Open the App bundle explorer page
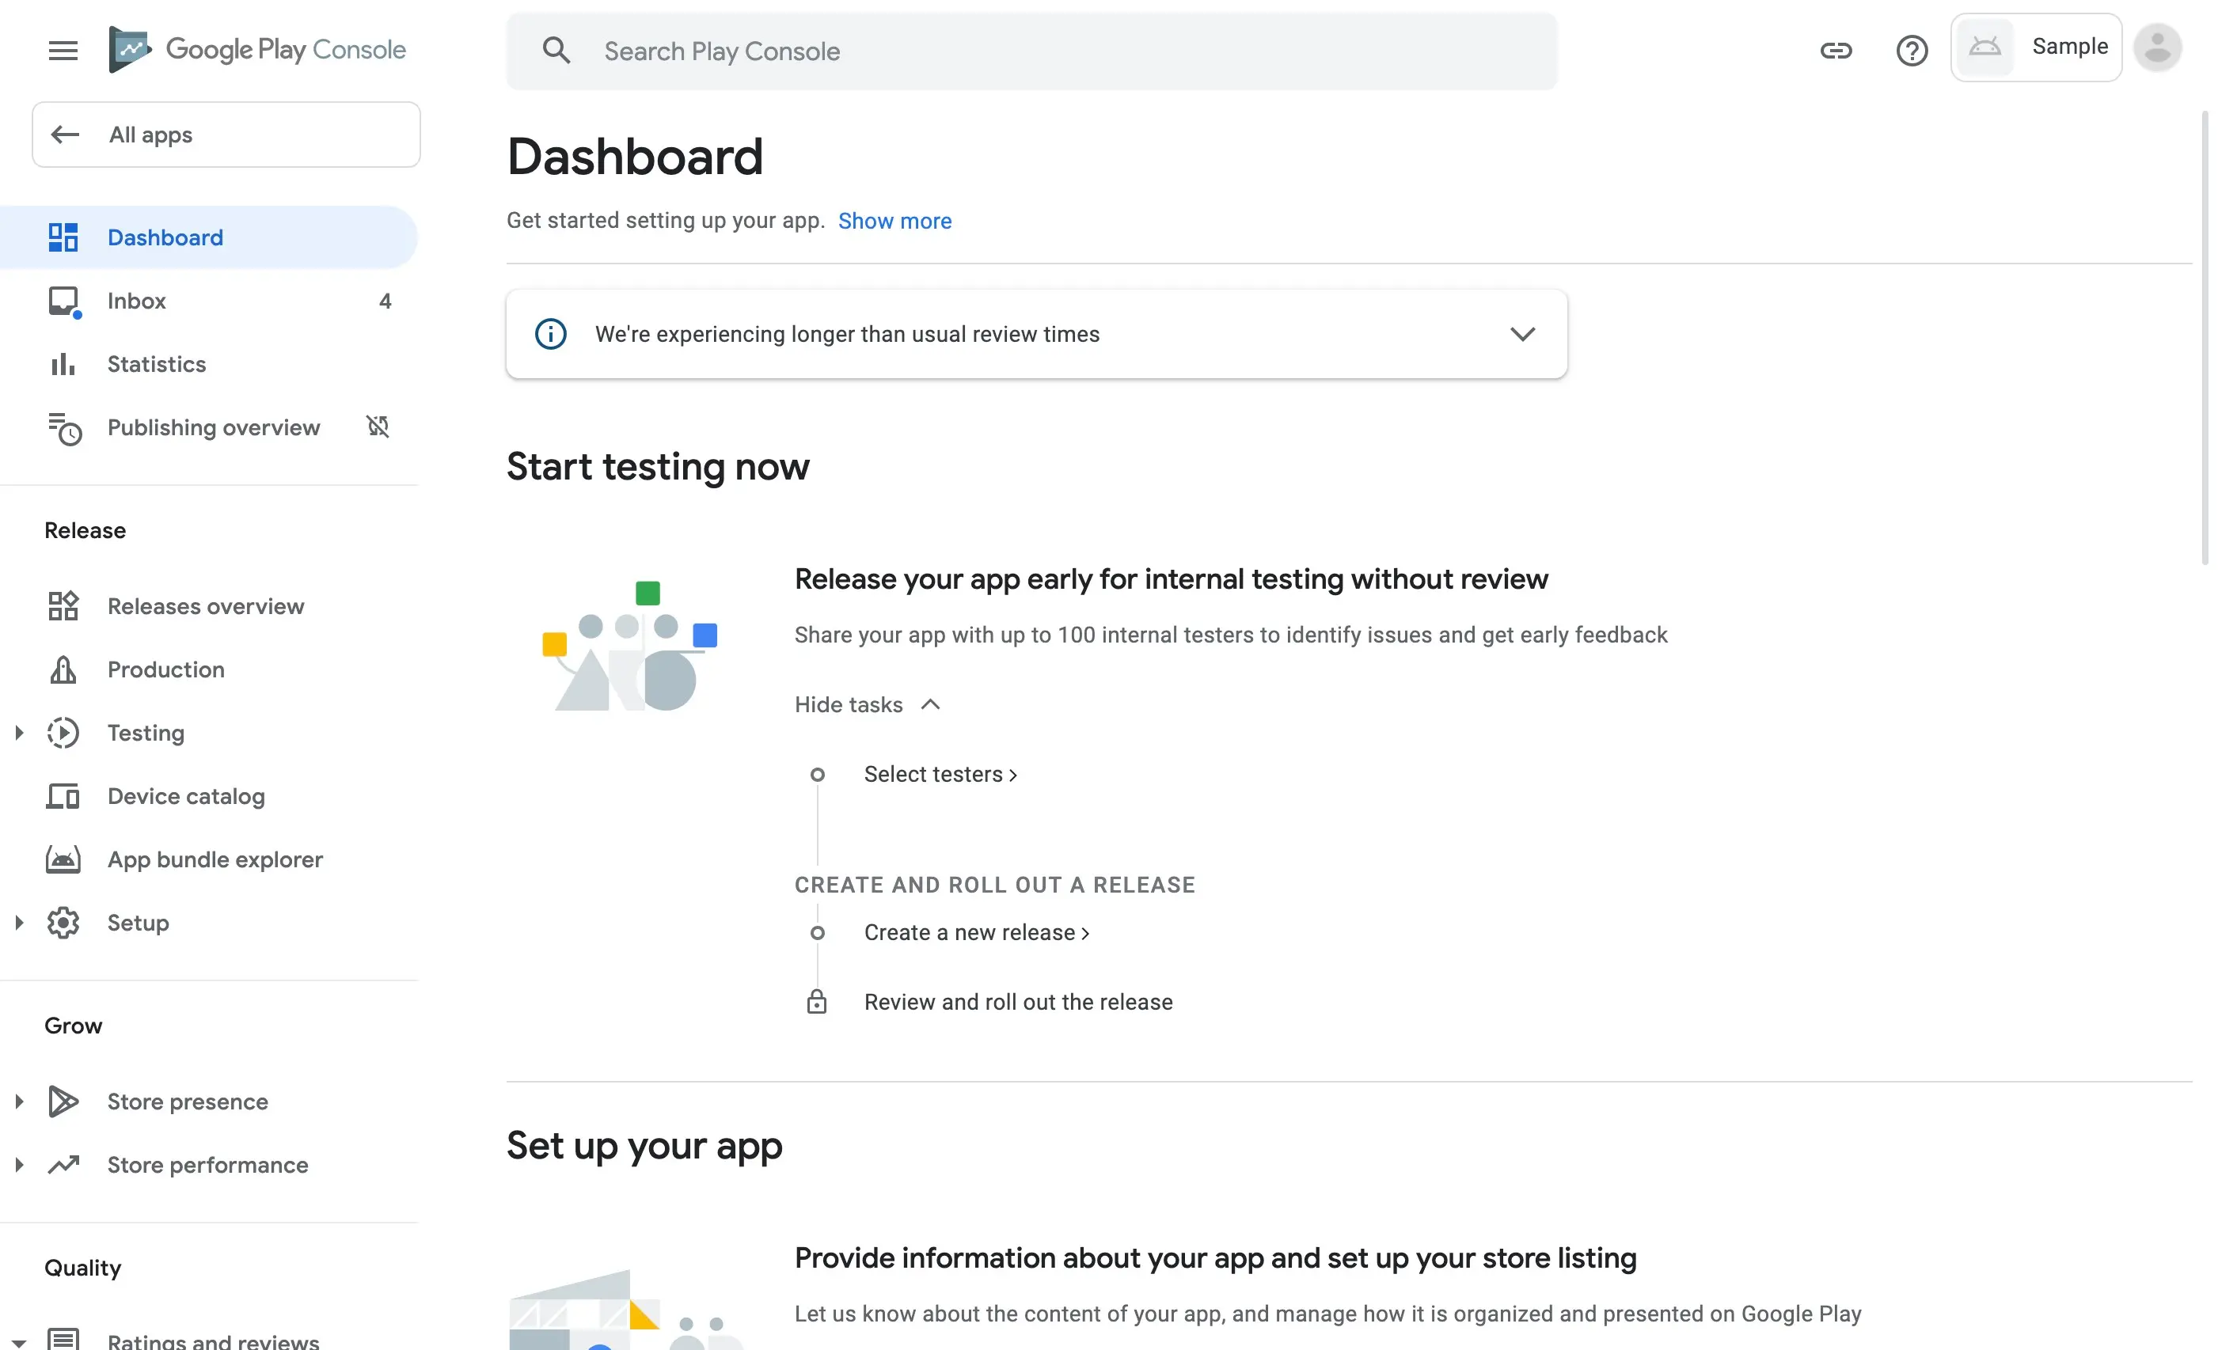This screenshot has height=1350, width=2218. coord(215,859)
